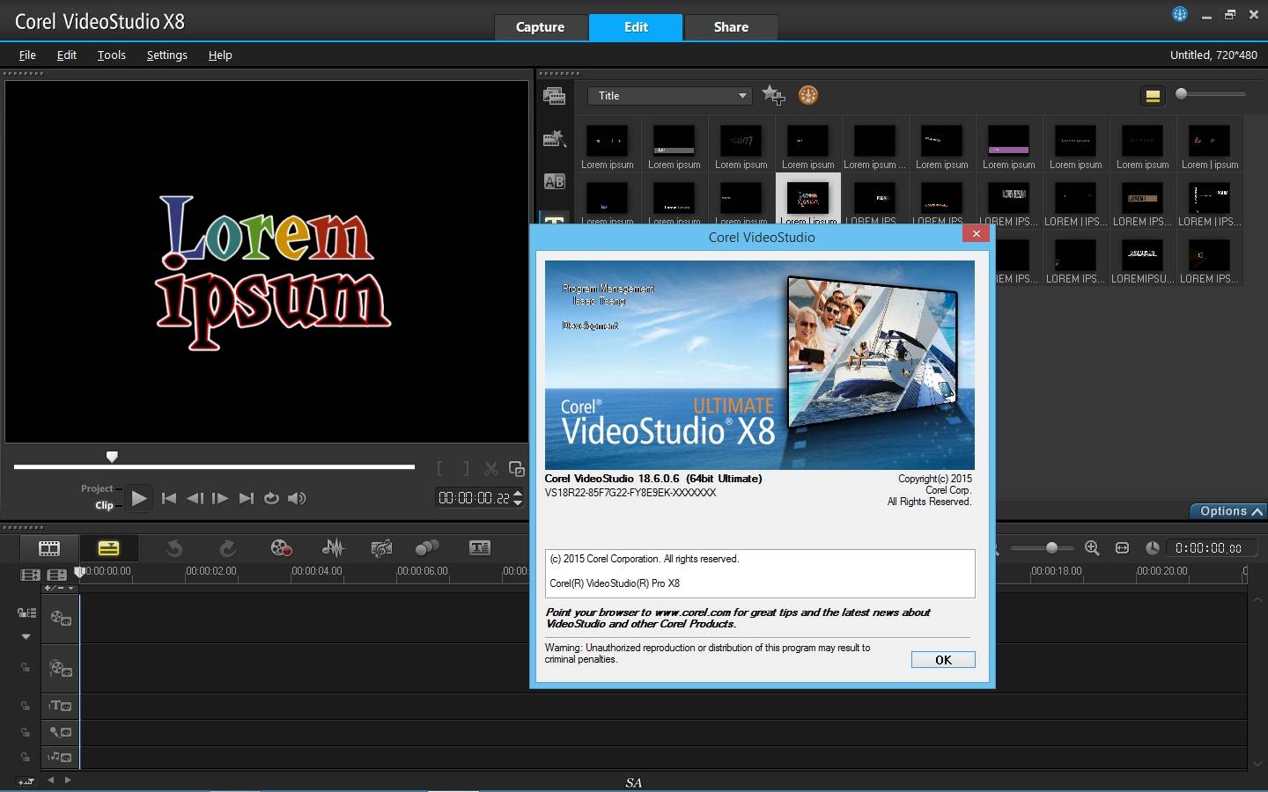Screen dimensions: 1268x792
Task: Click the Redo arrow in timeline toolbar
Action: tap(227, 548)
